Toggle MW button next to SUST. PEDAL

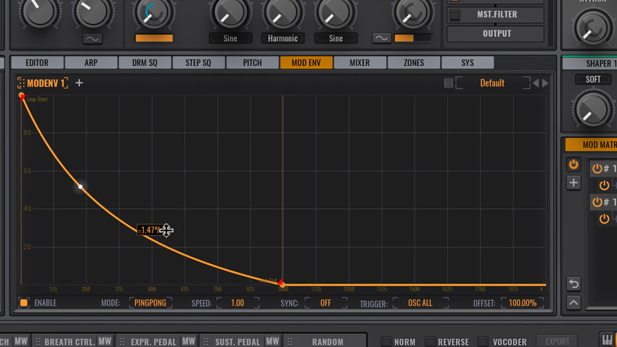[x=272, y=340]
